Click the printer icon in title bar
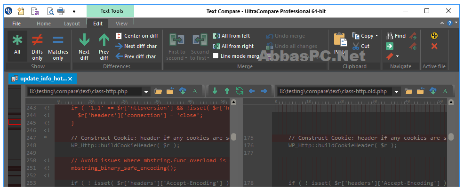Image resolution: width=464 pixels, height=190 pixels. point(61,11)
